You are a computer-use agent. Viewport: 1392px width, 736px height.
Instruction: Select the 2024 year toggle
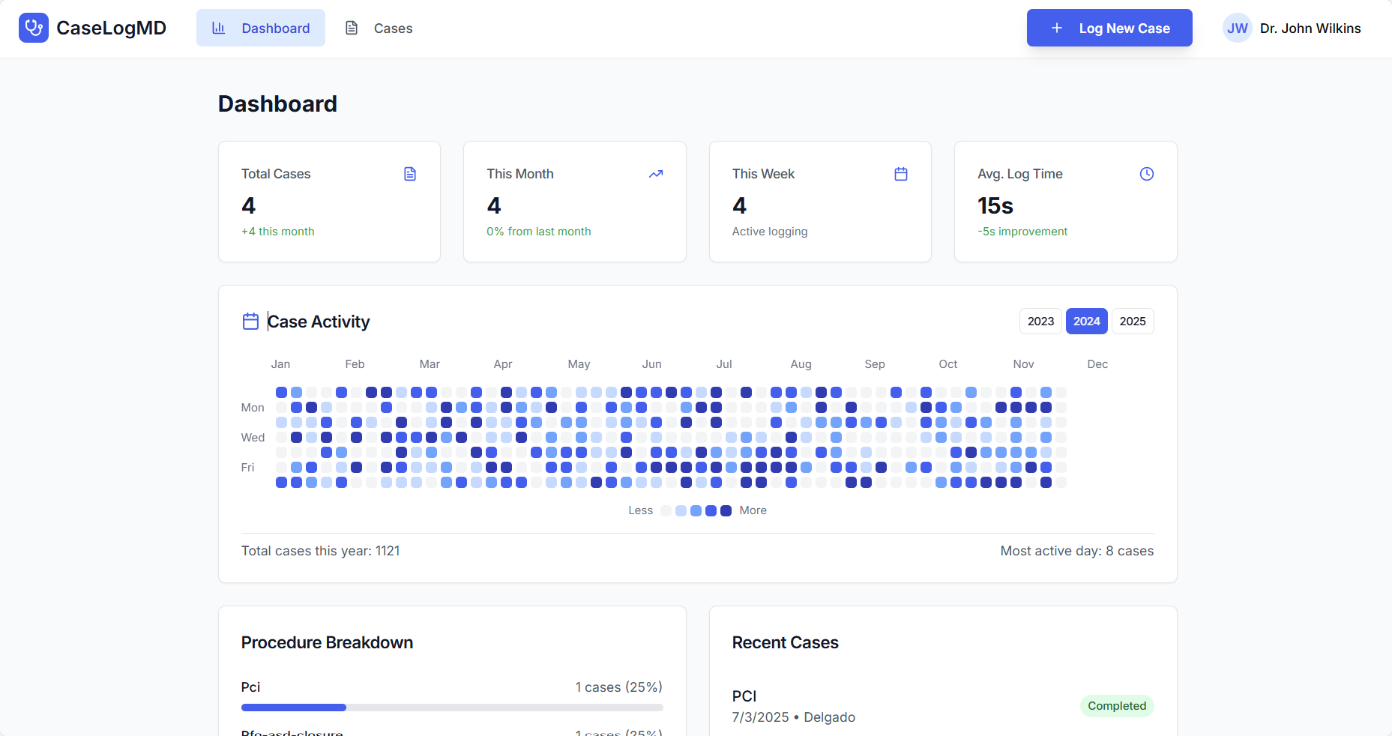pyautogui.click(x=1086, y=322)
